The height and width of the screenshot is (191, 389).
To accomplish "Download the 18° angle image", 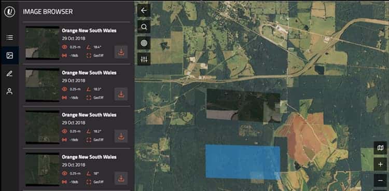I will [x=121, y=178].
